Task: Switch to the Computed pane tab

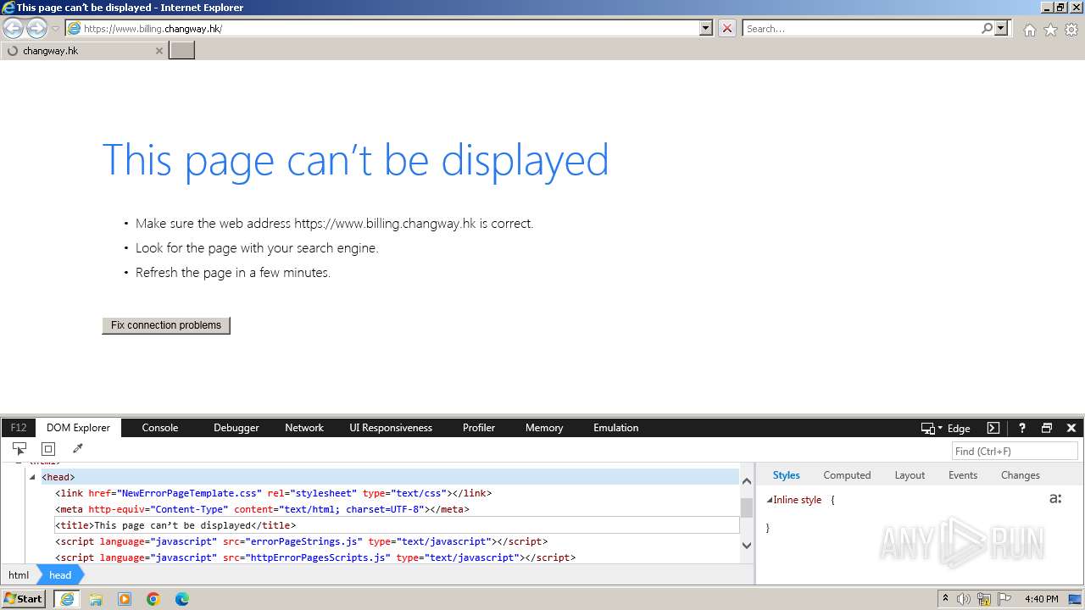Action: 847,475
